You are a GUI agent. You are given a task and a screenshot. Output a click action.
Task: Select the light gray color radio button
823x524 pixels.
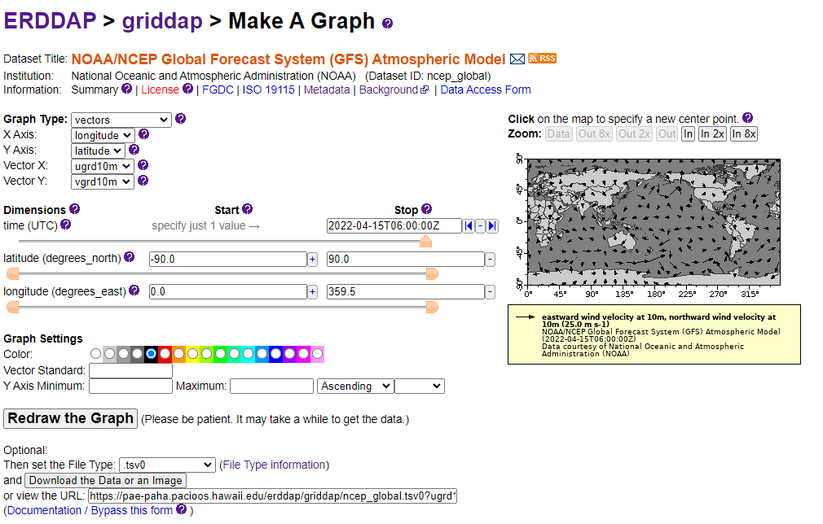tap(110, 354)
